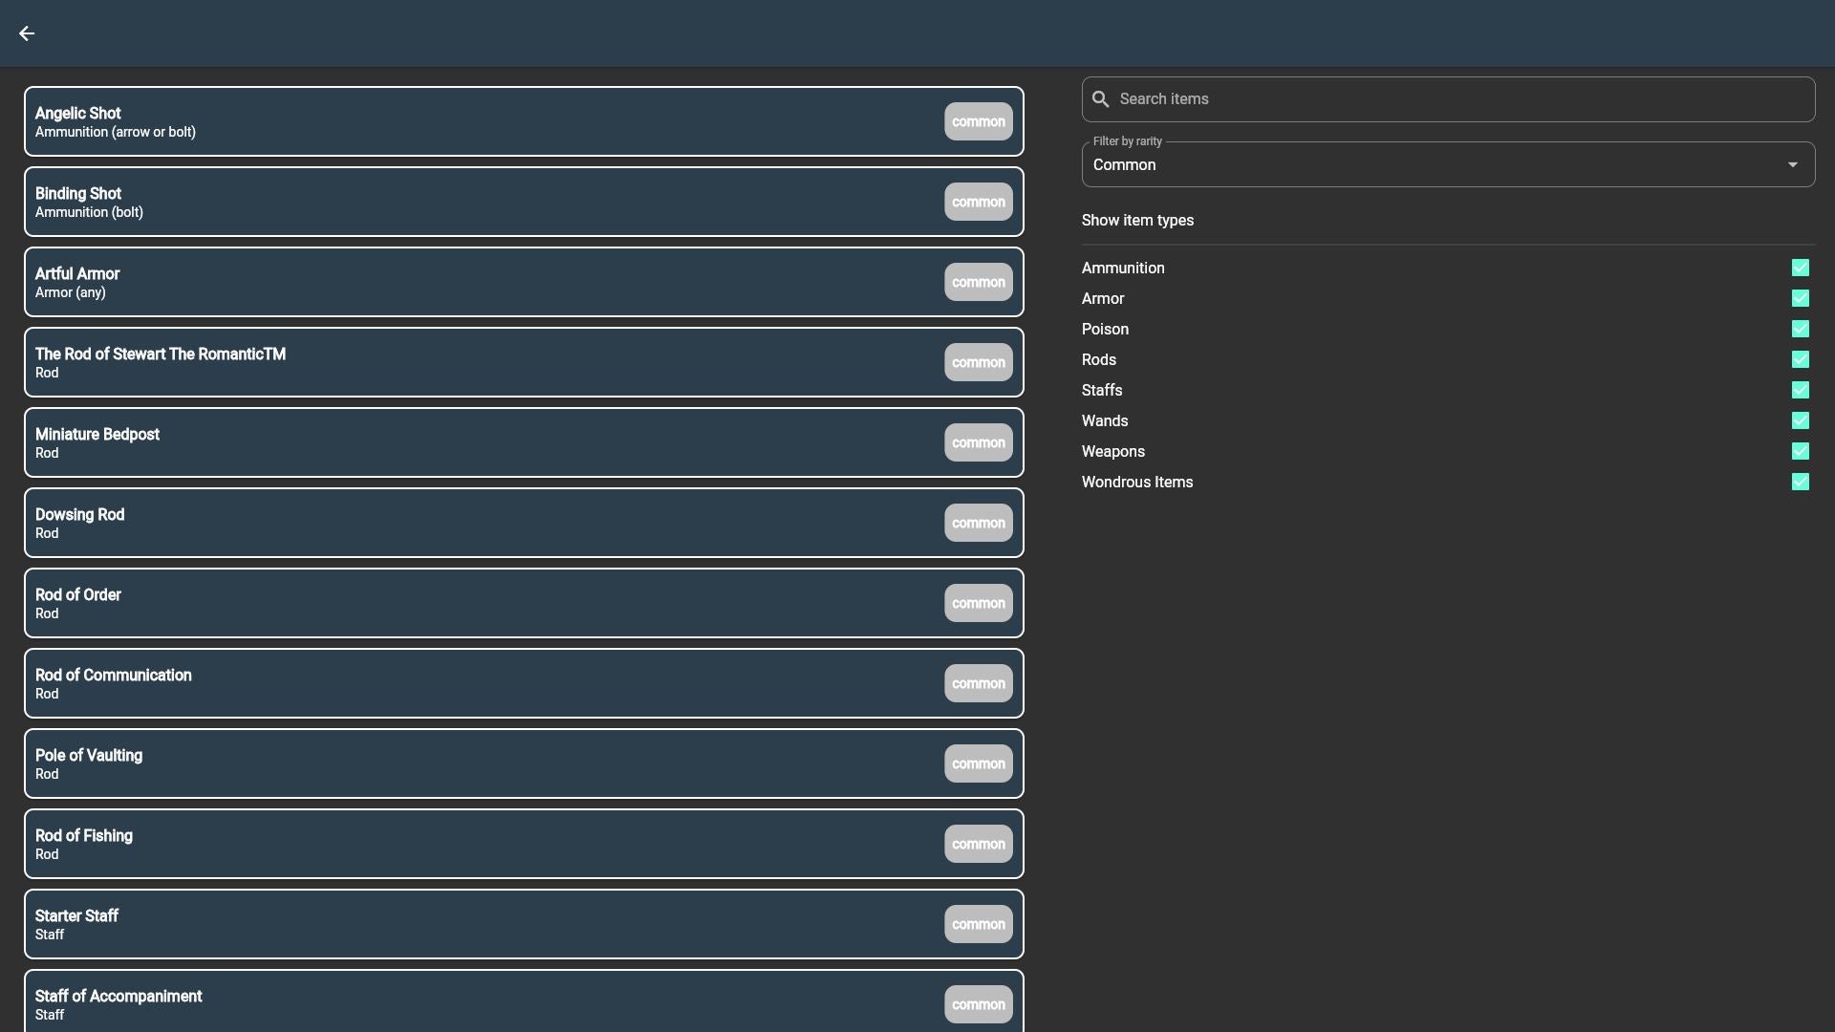The height and width of the screenshot is (1032, 1835).
Task: Open the Binding Shot item
Action: coord(478,202)
